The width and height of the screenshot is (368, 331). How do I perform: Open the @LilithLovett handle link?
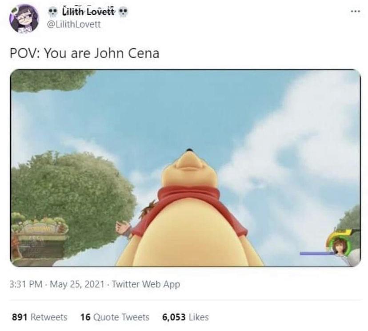tap(74, 24)
